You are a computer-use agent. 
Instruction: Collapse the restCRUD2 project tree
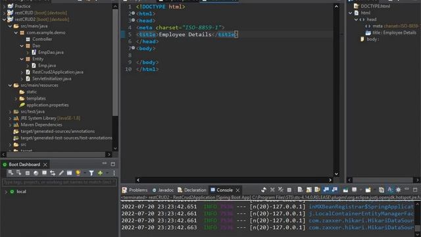coord(4,19)
